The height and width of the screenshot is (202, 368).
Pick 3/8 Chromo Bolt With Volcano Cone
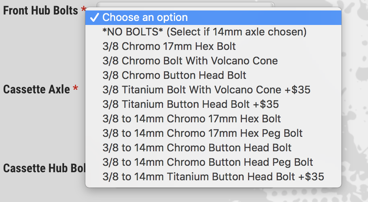point(190,61)
